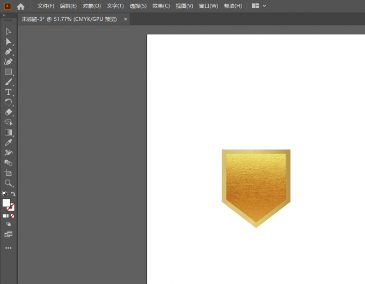Image resolution: width=365 pixels, height=284 pixels.
Task: Swap fill and stroke colors
Action: tap(13, 193)
